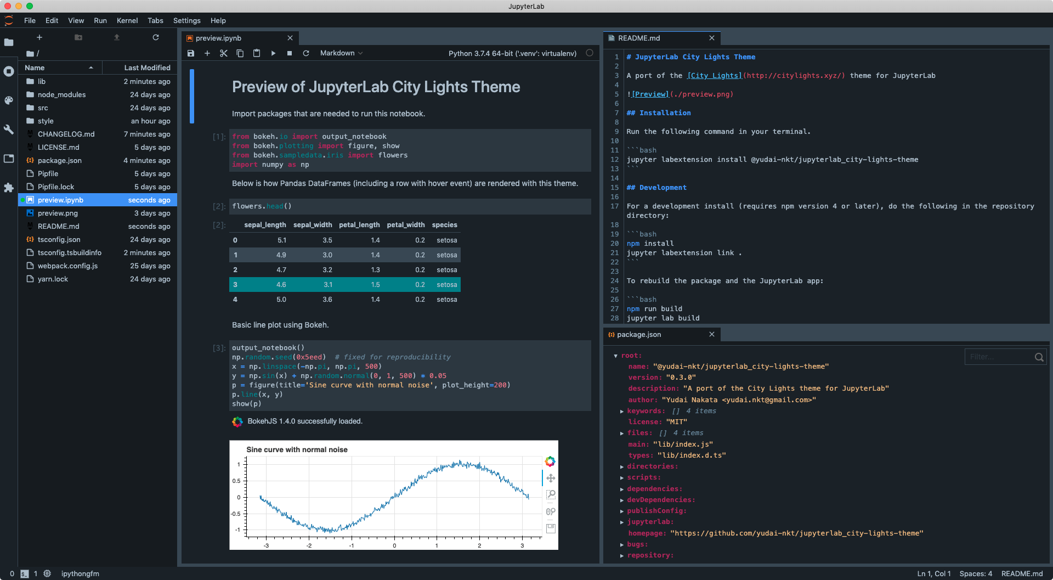This screenshot has width=1053, height=580.
Task: Open the Open Tabs sidebar icon
Action: pos(9,159)
